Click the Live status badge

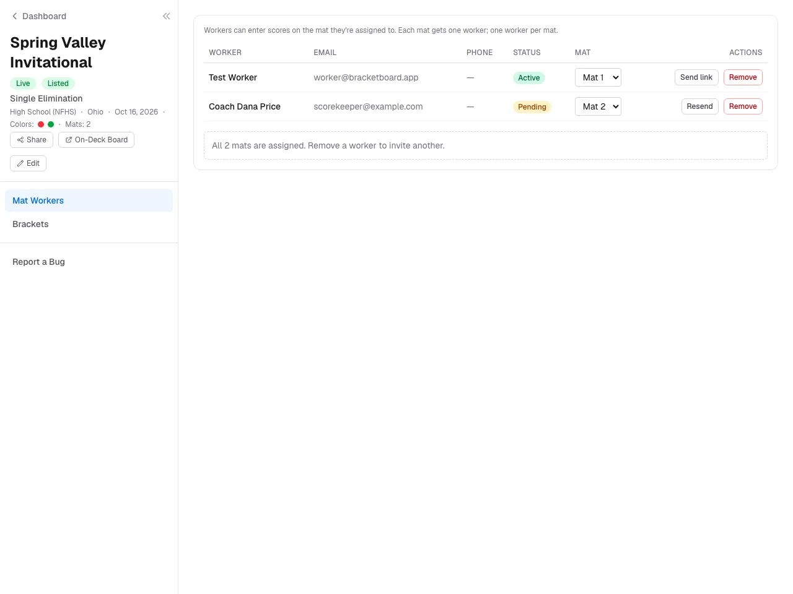23,84
